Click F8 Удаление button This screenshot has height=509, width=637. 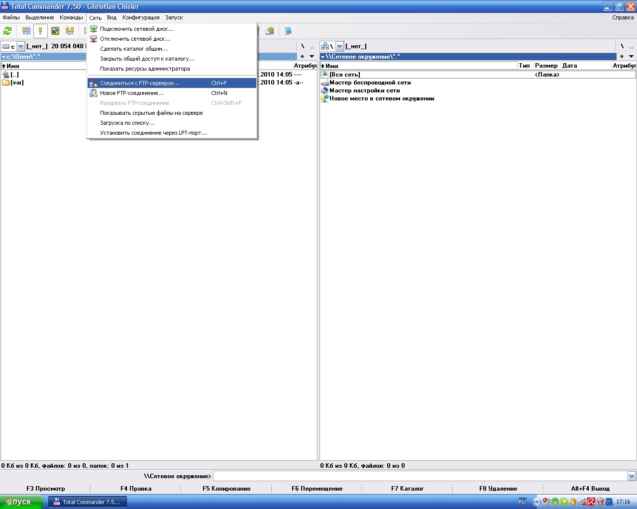(x=498, y=489)
